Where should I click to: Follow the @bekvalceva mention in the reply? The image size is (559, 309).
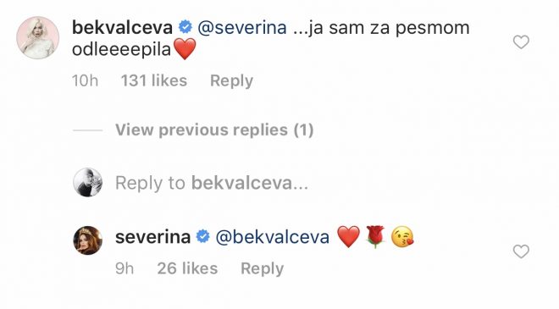[273, 237]
